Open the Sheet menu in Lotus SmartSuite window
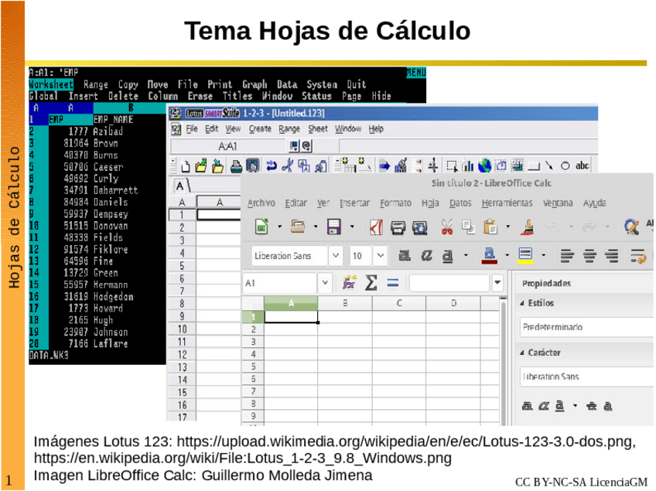The image size is (656, 491). coord(318,129)
